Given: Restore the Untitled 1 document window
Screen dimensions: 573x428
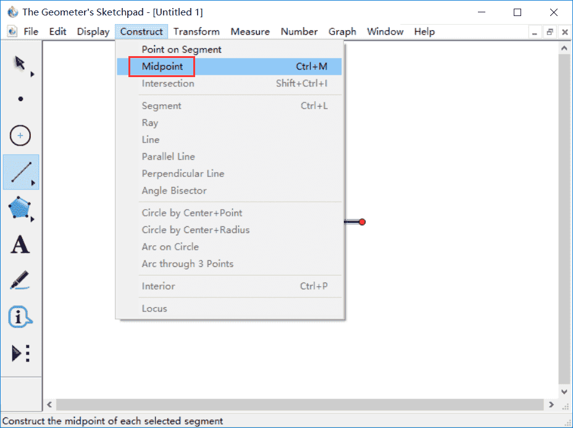Looking at the screenshot, I should pyautogui.click(x=550, y=32).
